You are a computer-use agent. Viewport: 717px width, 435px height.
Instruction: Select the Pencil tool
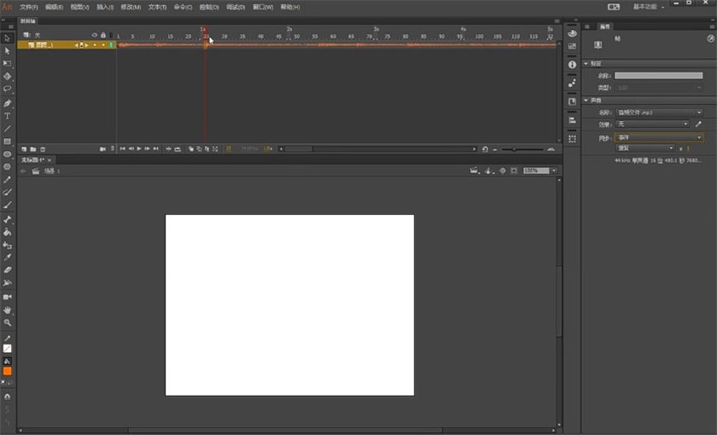(8, 180)
